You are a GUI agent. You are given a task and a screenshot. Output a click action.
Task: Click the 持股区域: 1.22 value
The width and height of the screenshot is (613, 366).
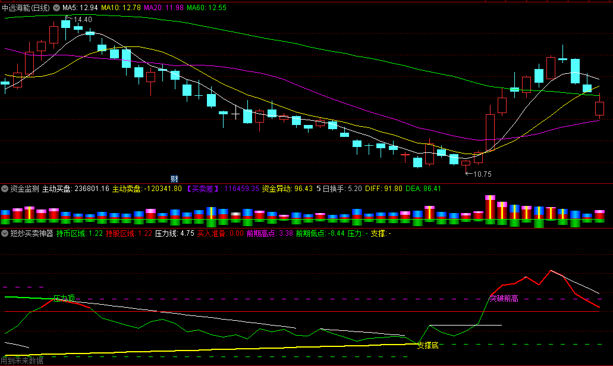(129, 233)
